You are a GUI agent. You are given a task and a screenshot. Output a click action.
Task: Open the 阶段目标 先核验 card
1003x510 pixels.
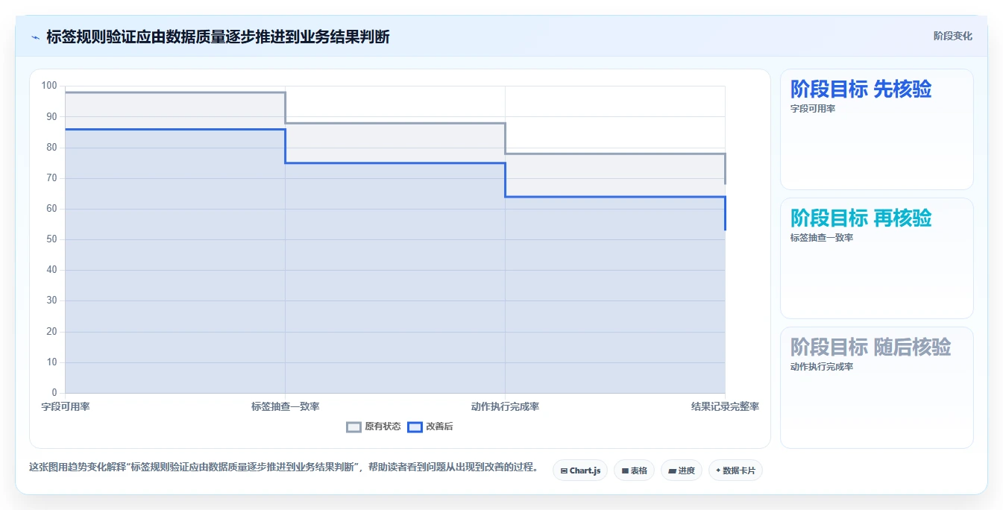coord(876,130)
